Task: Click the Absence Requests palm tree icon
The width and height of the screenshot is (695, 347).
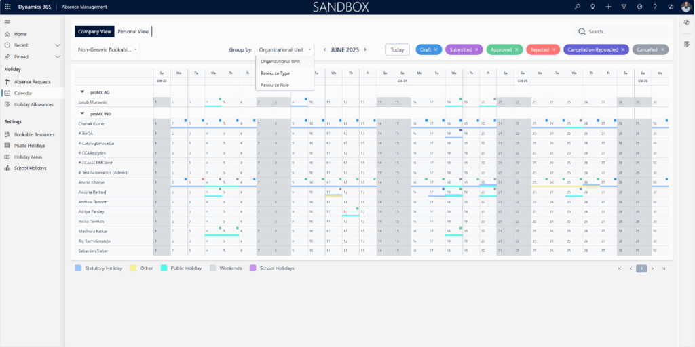Action: [x=7, y=82]
